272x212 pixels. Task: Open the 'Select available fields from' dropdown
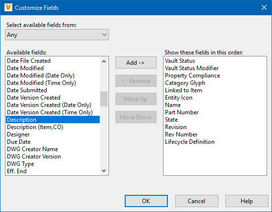point(57,35)
